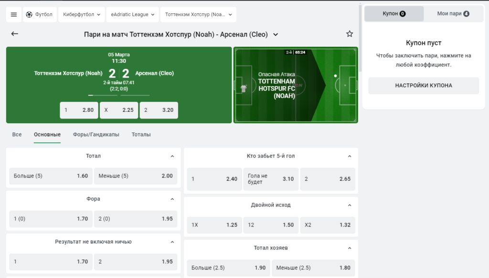The width and height of the screenshot is (489, 278).
Task: Select double chance 12 at 1.50
Action: (x=271, y=225)
